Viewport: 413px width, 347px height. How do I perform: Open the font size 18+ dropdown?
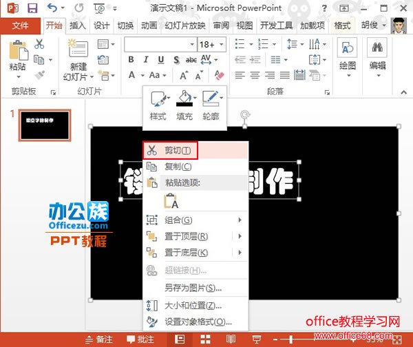coord(221,45)
